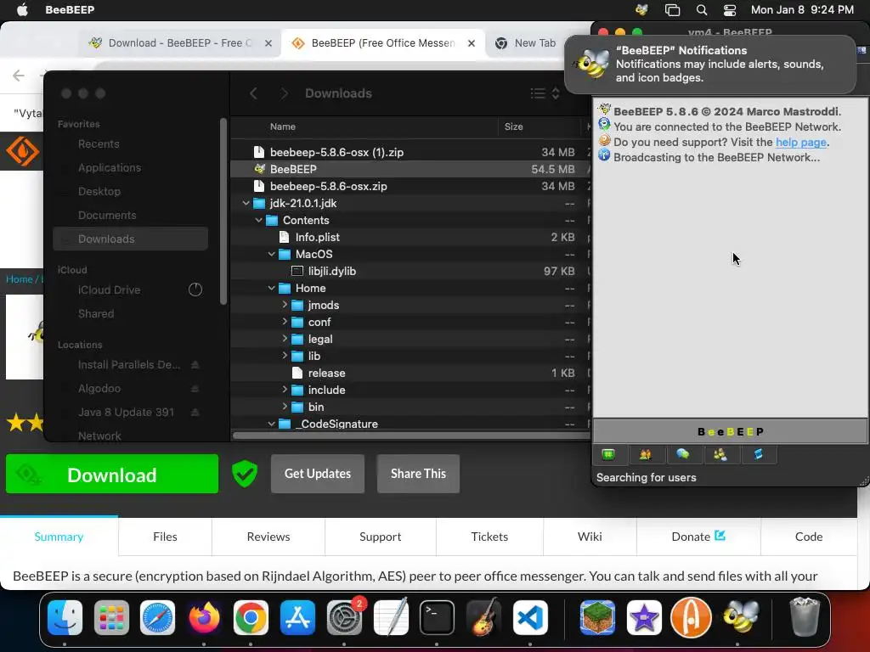Viewport: 870px width, 652px height.
Task: Expand the jmods folder
Action: point(285,305)
